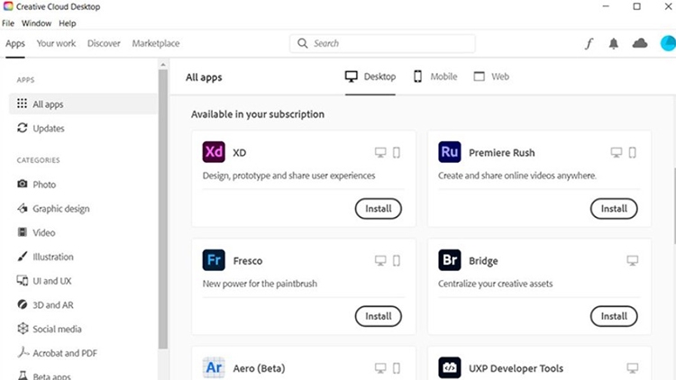Maximize the Creative Cloud Desktop window

636,6
